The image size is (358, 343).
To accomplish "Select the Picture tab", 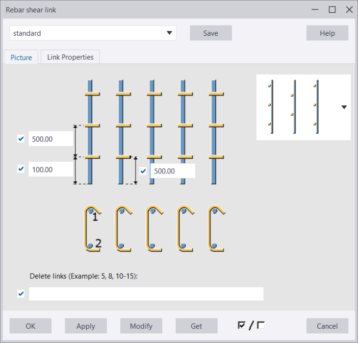I will pos(21,57).
